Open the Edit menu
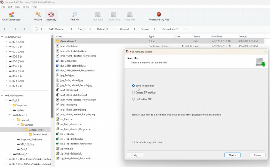Viewport: 270px width, 167px height. pyautogui.click(x=10, y=7)
